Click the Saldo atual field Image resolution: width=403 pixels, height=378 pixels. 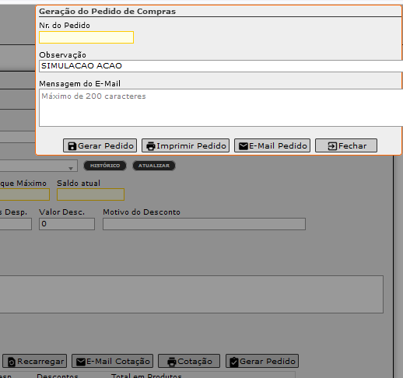coord(90,194)
